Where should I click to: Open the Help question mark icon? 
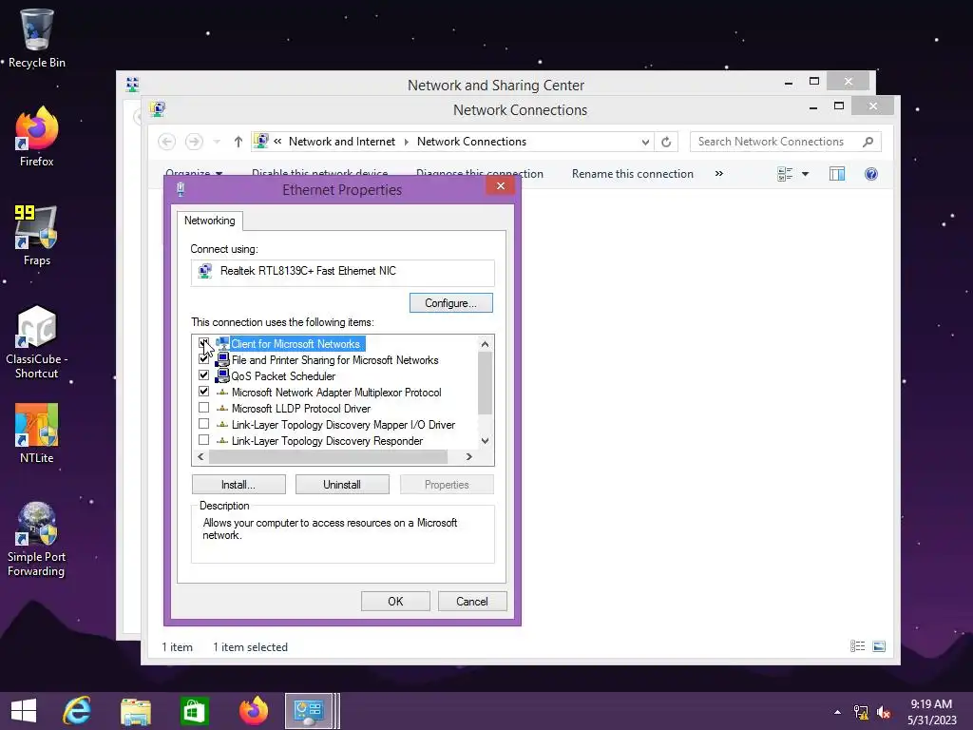pos(871,174)
